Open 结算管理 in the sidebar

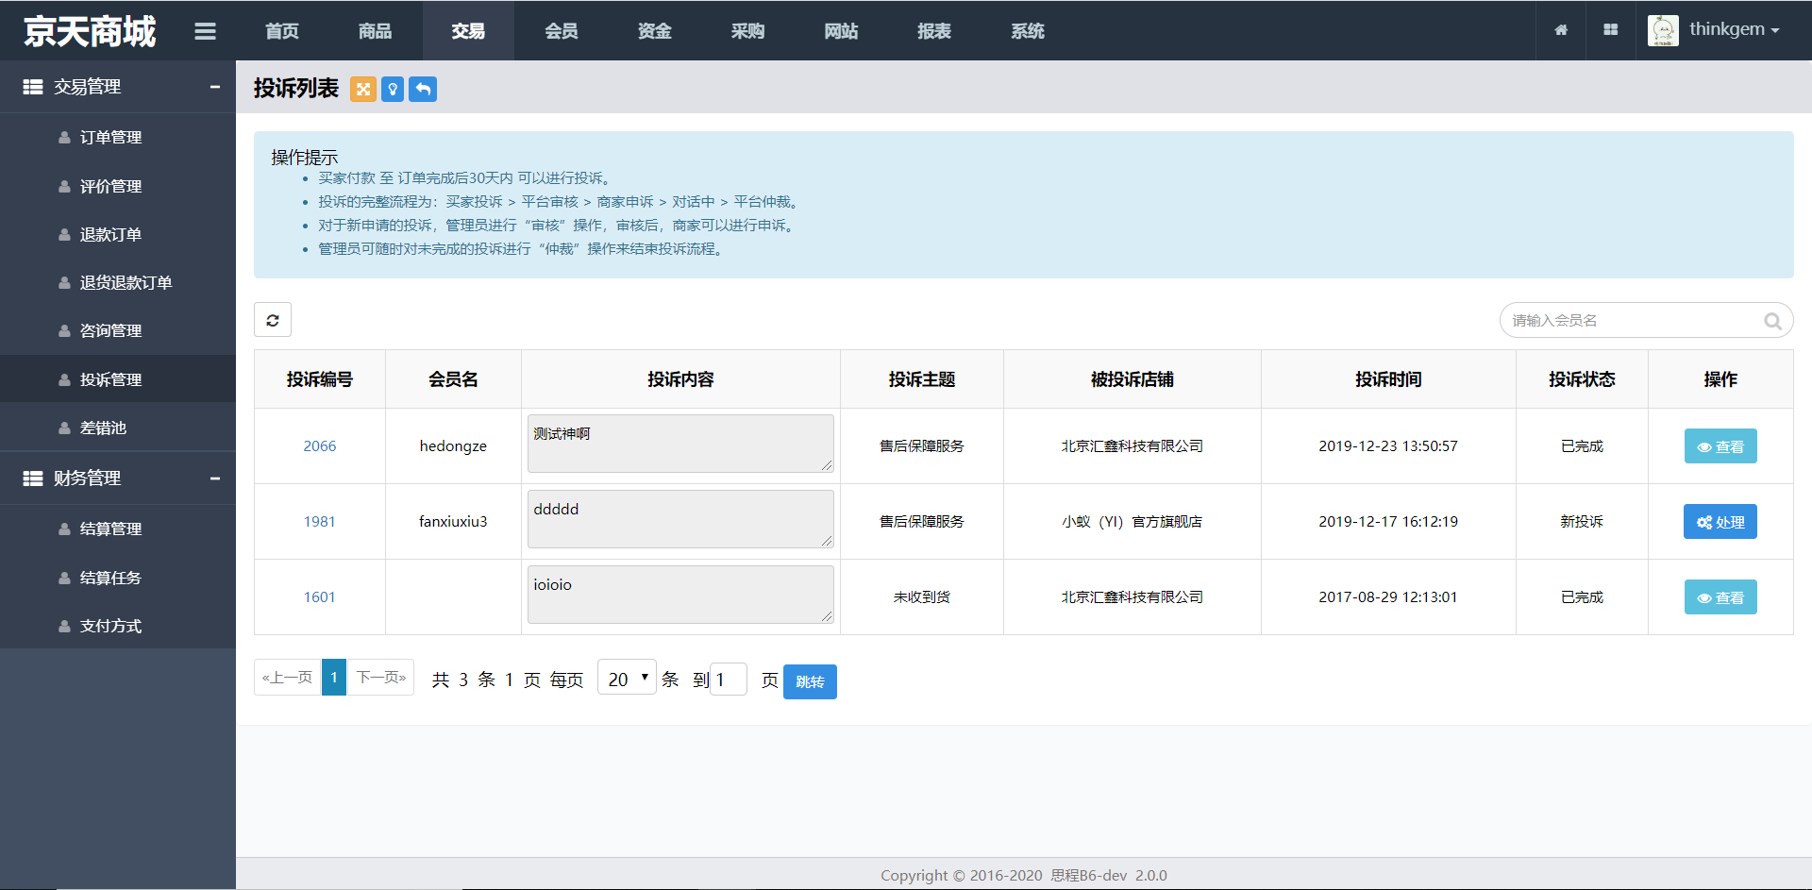tap(110, 529)
